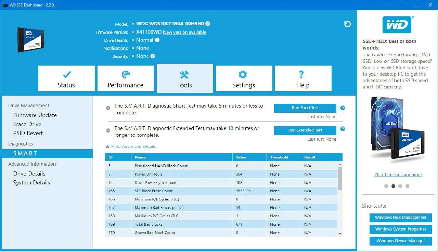Select the Tools tab

pos(185,78)
